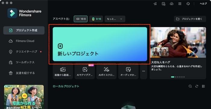Click the クリエイターハブ lightbulb icon
Image resolution: width=211 pixels, height=109 pixels.
[11, 52]
